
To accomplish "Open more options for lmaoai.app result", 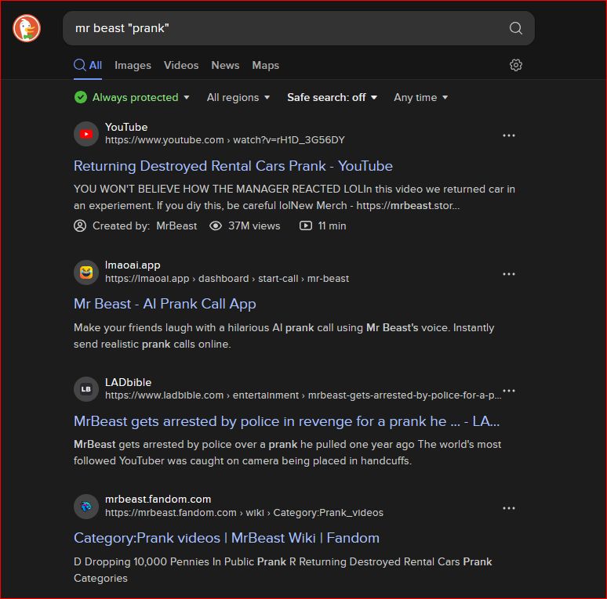I will pos(509,274).
